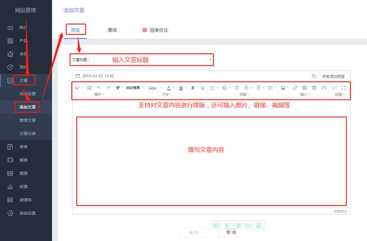Click the text alignment icon

click(212, 88)
